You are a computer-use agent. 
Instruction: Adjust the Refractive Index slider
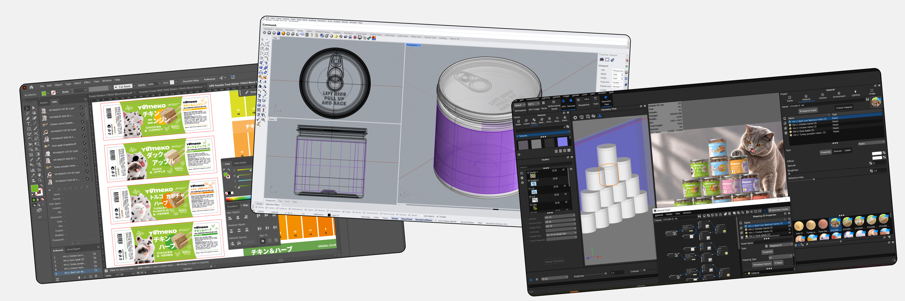click(814, 179)
